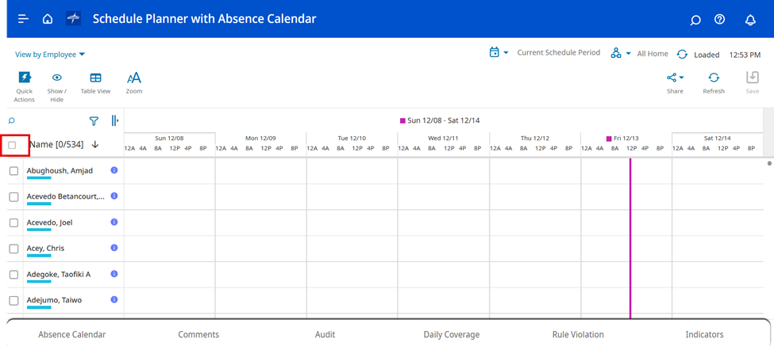Switch to the Absence Calendar tab
The width and height of the screenshot is (774, 346).
[x=71, y=335]
